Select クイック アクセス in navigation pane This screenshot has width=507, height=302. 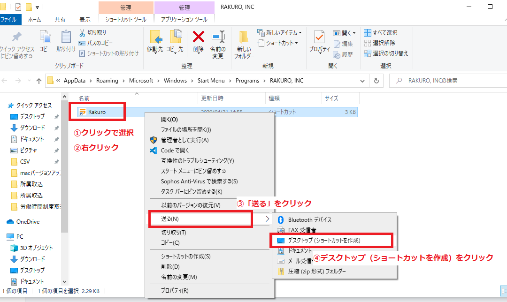pyautogui.click(x=30, y=106)
